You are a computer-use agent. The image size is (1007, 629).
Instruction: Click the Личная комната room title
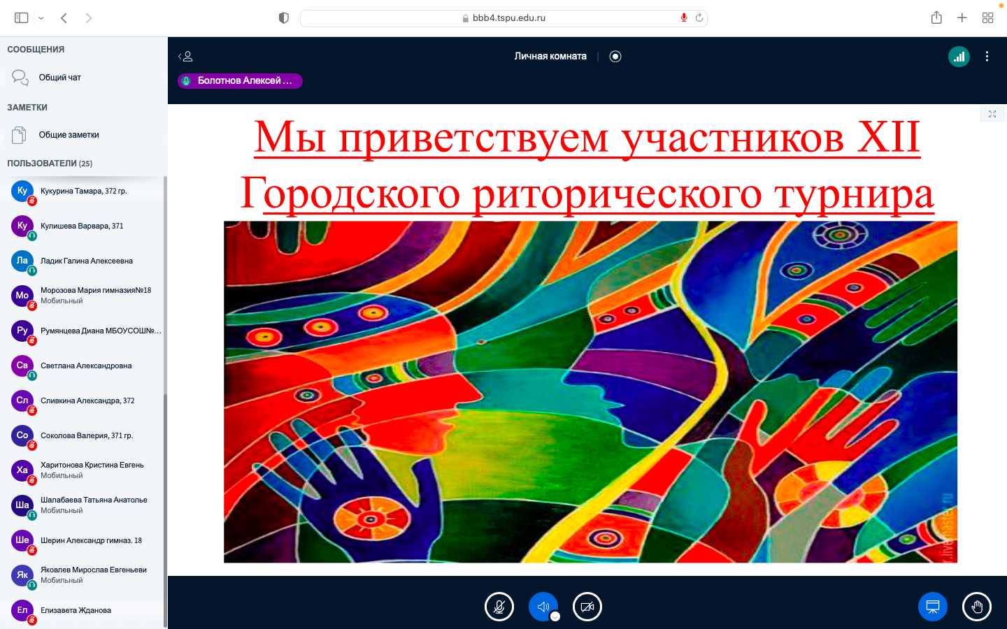[x=550, y=57]
